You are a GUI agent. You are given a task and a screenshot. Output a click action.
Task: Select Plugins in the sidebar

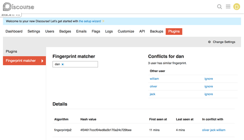pos(11,51)
